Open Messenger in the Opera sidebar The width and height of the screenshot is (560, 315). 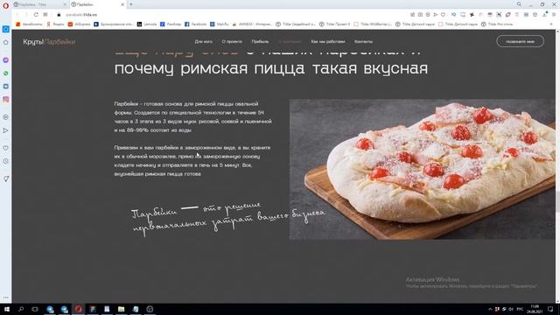click(x=6, y=60)
